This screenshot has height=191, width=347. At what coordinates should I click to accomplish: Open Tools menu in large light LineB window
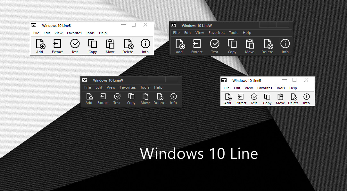(90, 33)
